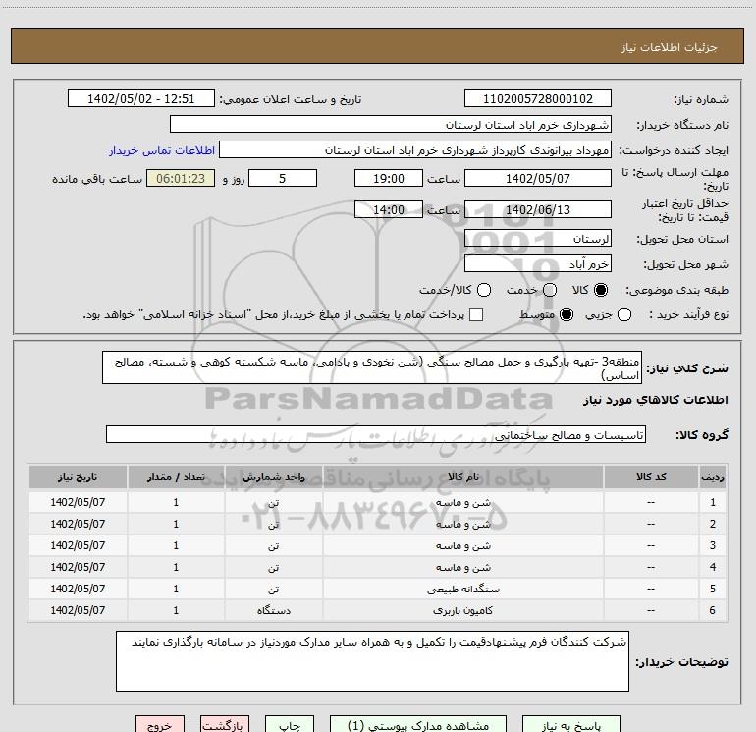756x732 pixels.
Task: Click the date 1402/05/07 in row 1
Action: (x=78, y=502)
